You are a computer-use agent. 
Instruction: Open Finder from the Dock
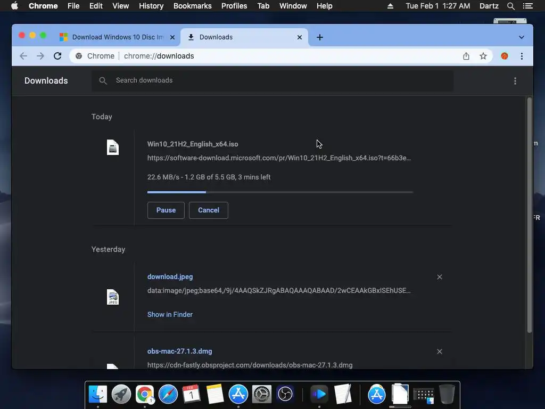98,394
